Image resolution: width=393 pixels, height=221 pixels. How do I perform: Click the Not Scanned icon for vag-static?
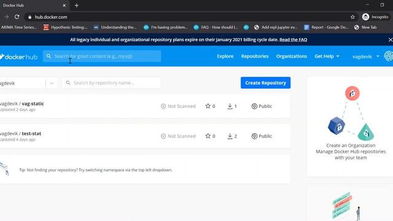point(163,106)
